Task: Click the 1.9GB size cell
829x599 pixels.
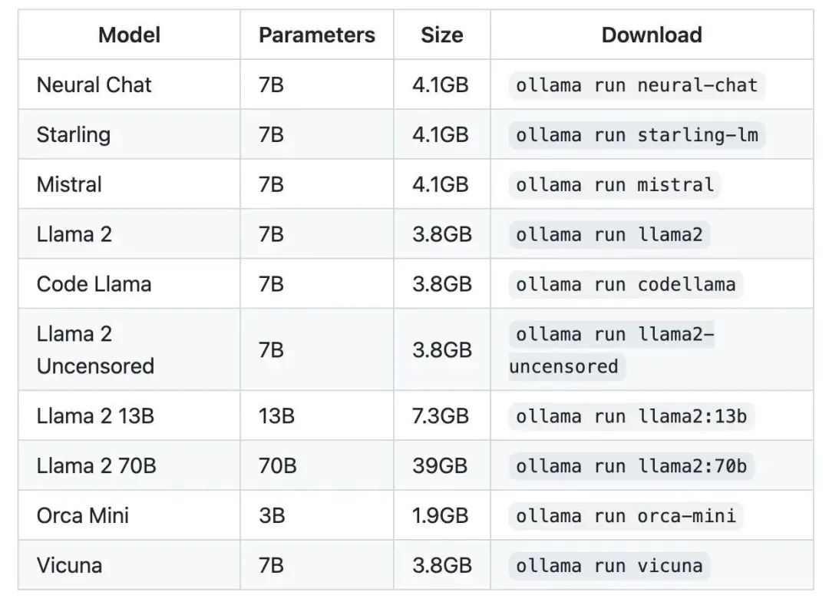Action: pos(442,515)
